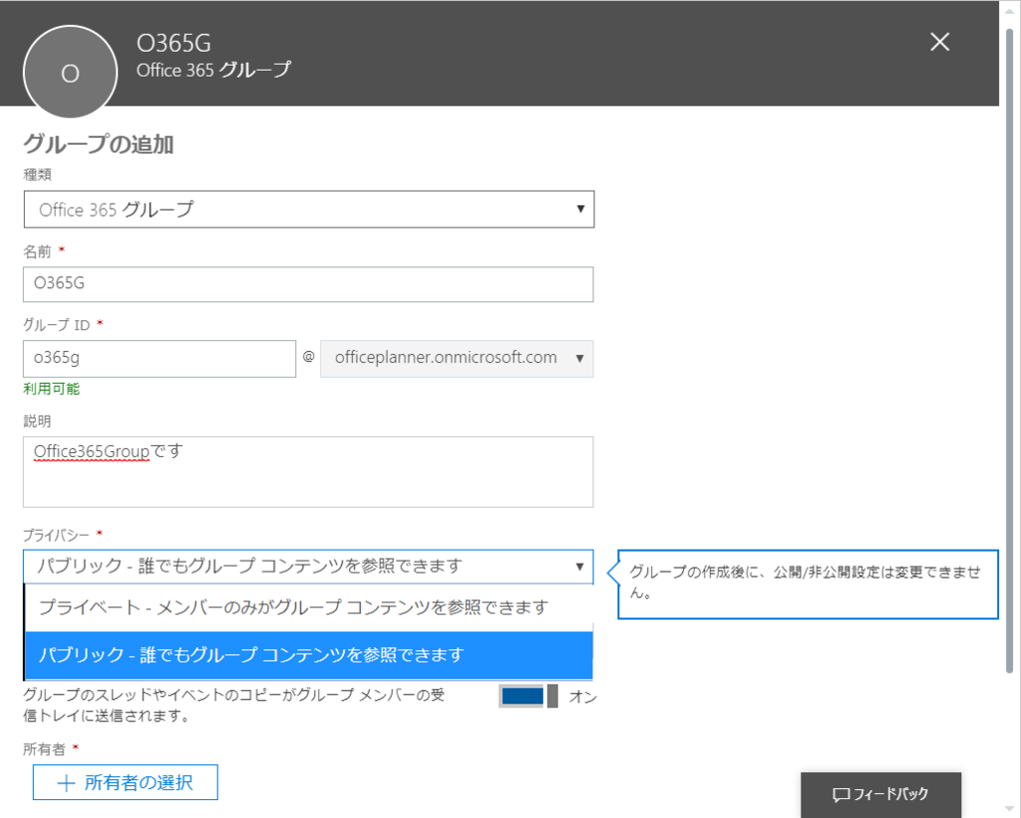Click the 所有者の選択 button
Viewport: 1021px width, 818px height.
[x=126, y=782]
